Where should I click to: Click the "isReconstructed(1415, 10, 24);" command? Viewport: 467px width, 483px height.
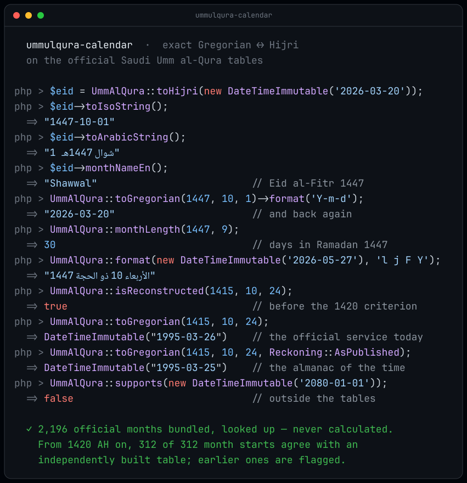pyautogui.click(x=171, y=291)
